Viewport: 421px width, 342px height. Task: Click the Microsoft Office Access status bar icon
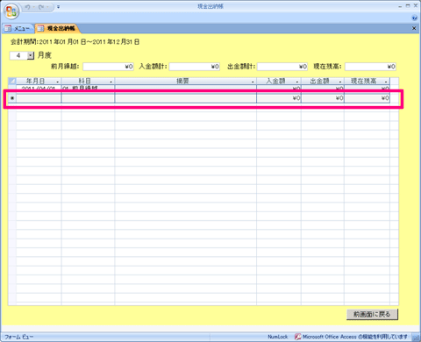click(x=298, y=337)
